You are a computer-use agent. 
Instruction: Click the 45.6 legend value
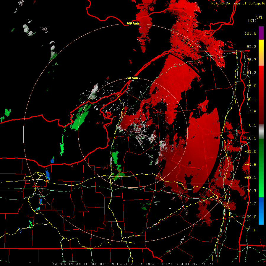(x=252, y=86)
